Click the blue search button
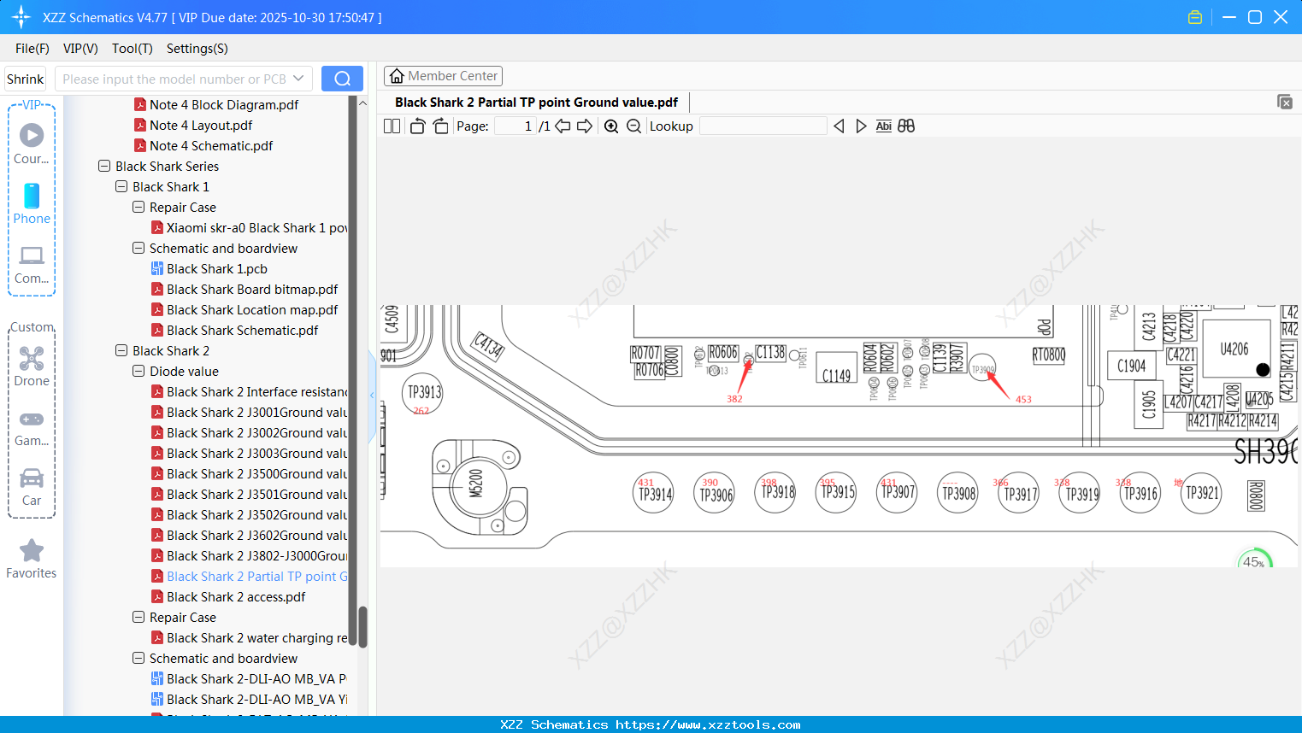The height and width of the screenshot is (733, 1302). click(x=342, y=79)
